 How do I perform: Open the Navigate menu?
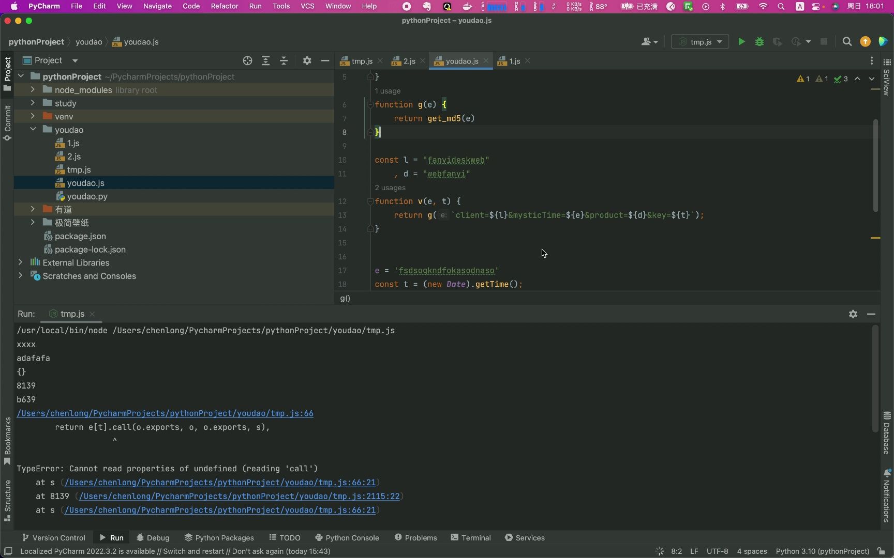[157, 6]
